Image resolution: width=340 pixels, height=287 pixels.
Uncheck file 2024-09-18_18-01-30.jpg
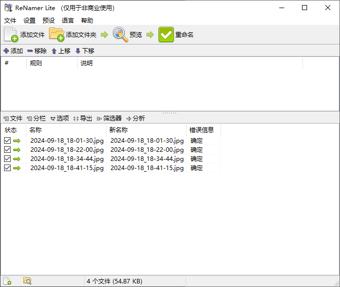[7, 141]
